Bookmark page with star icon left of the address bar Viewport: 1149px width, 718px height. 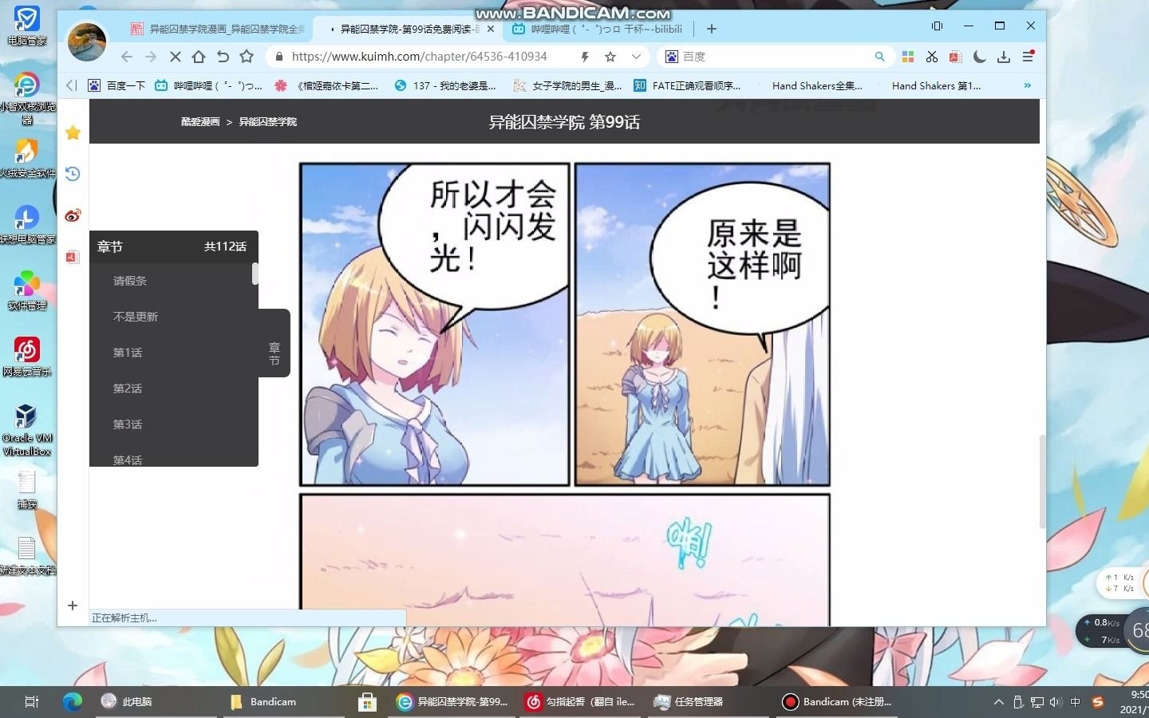tap(247, 57)
